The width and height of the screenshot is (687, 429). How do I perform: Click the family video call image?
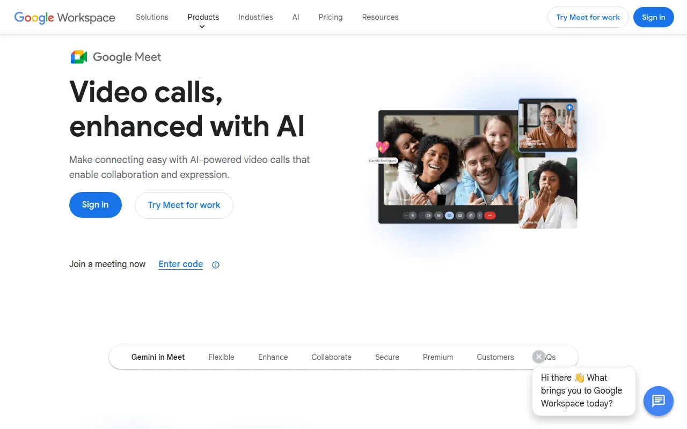click(x=451, y=160)
